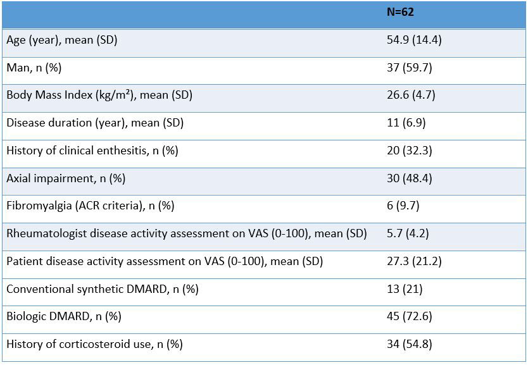Select the Fibromyalgia (ACR criteria) label
The image size is (528, 365).
(x=90, y=206)
